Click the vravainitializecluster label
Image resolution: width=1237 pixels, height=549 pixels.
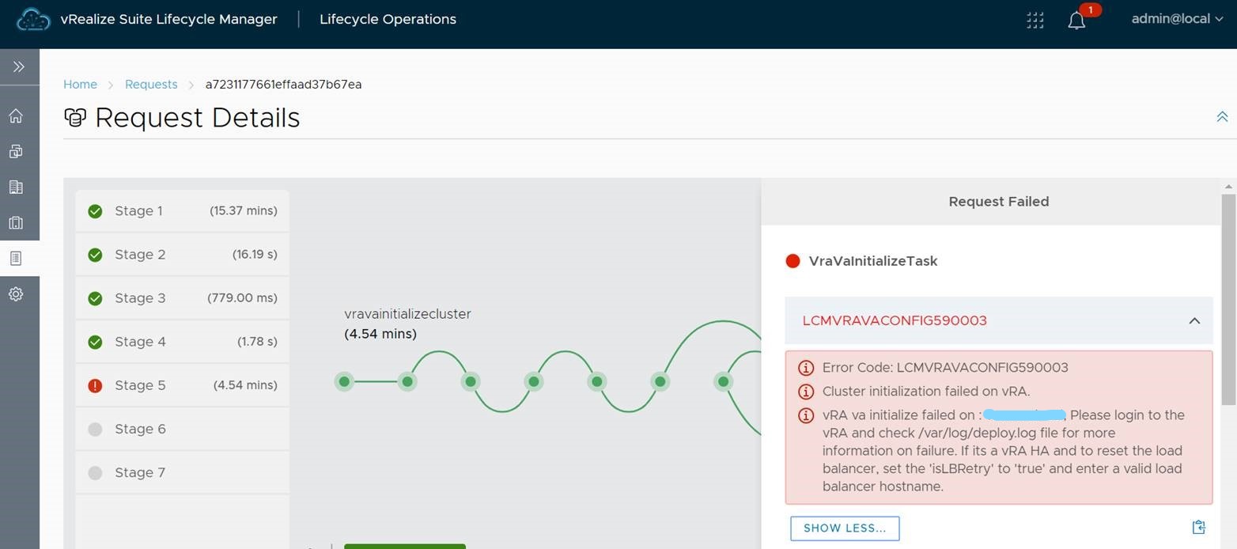tap(407, 314)
